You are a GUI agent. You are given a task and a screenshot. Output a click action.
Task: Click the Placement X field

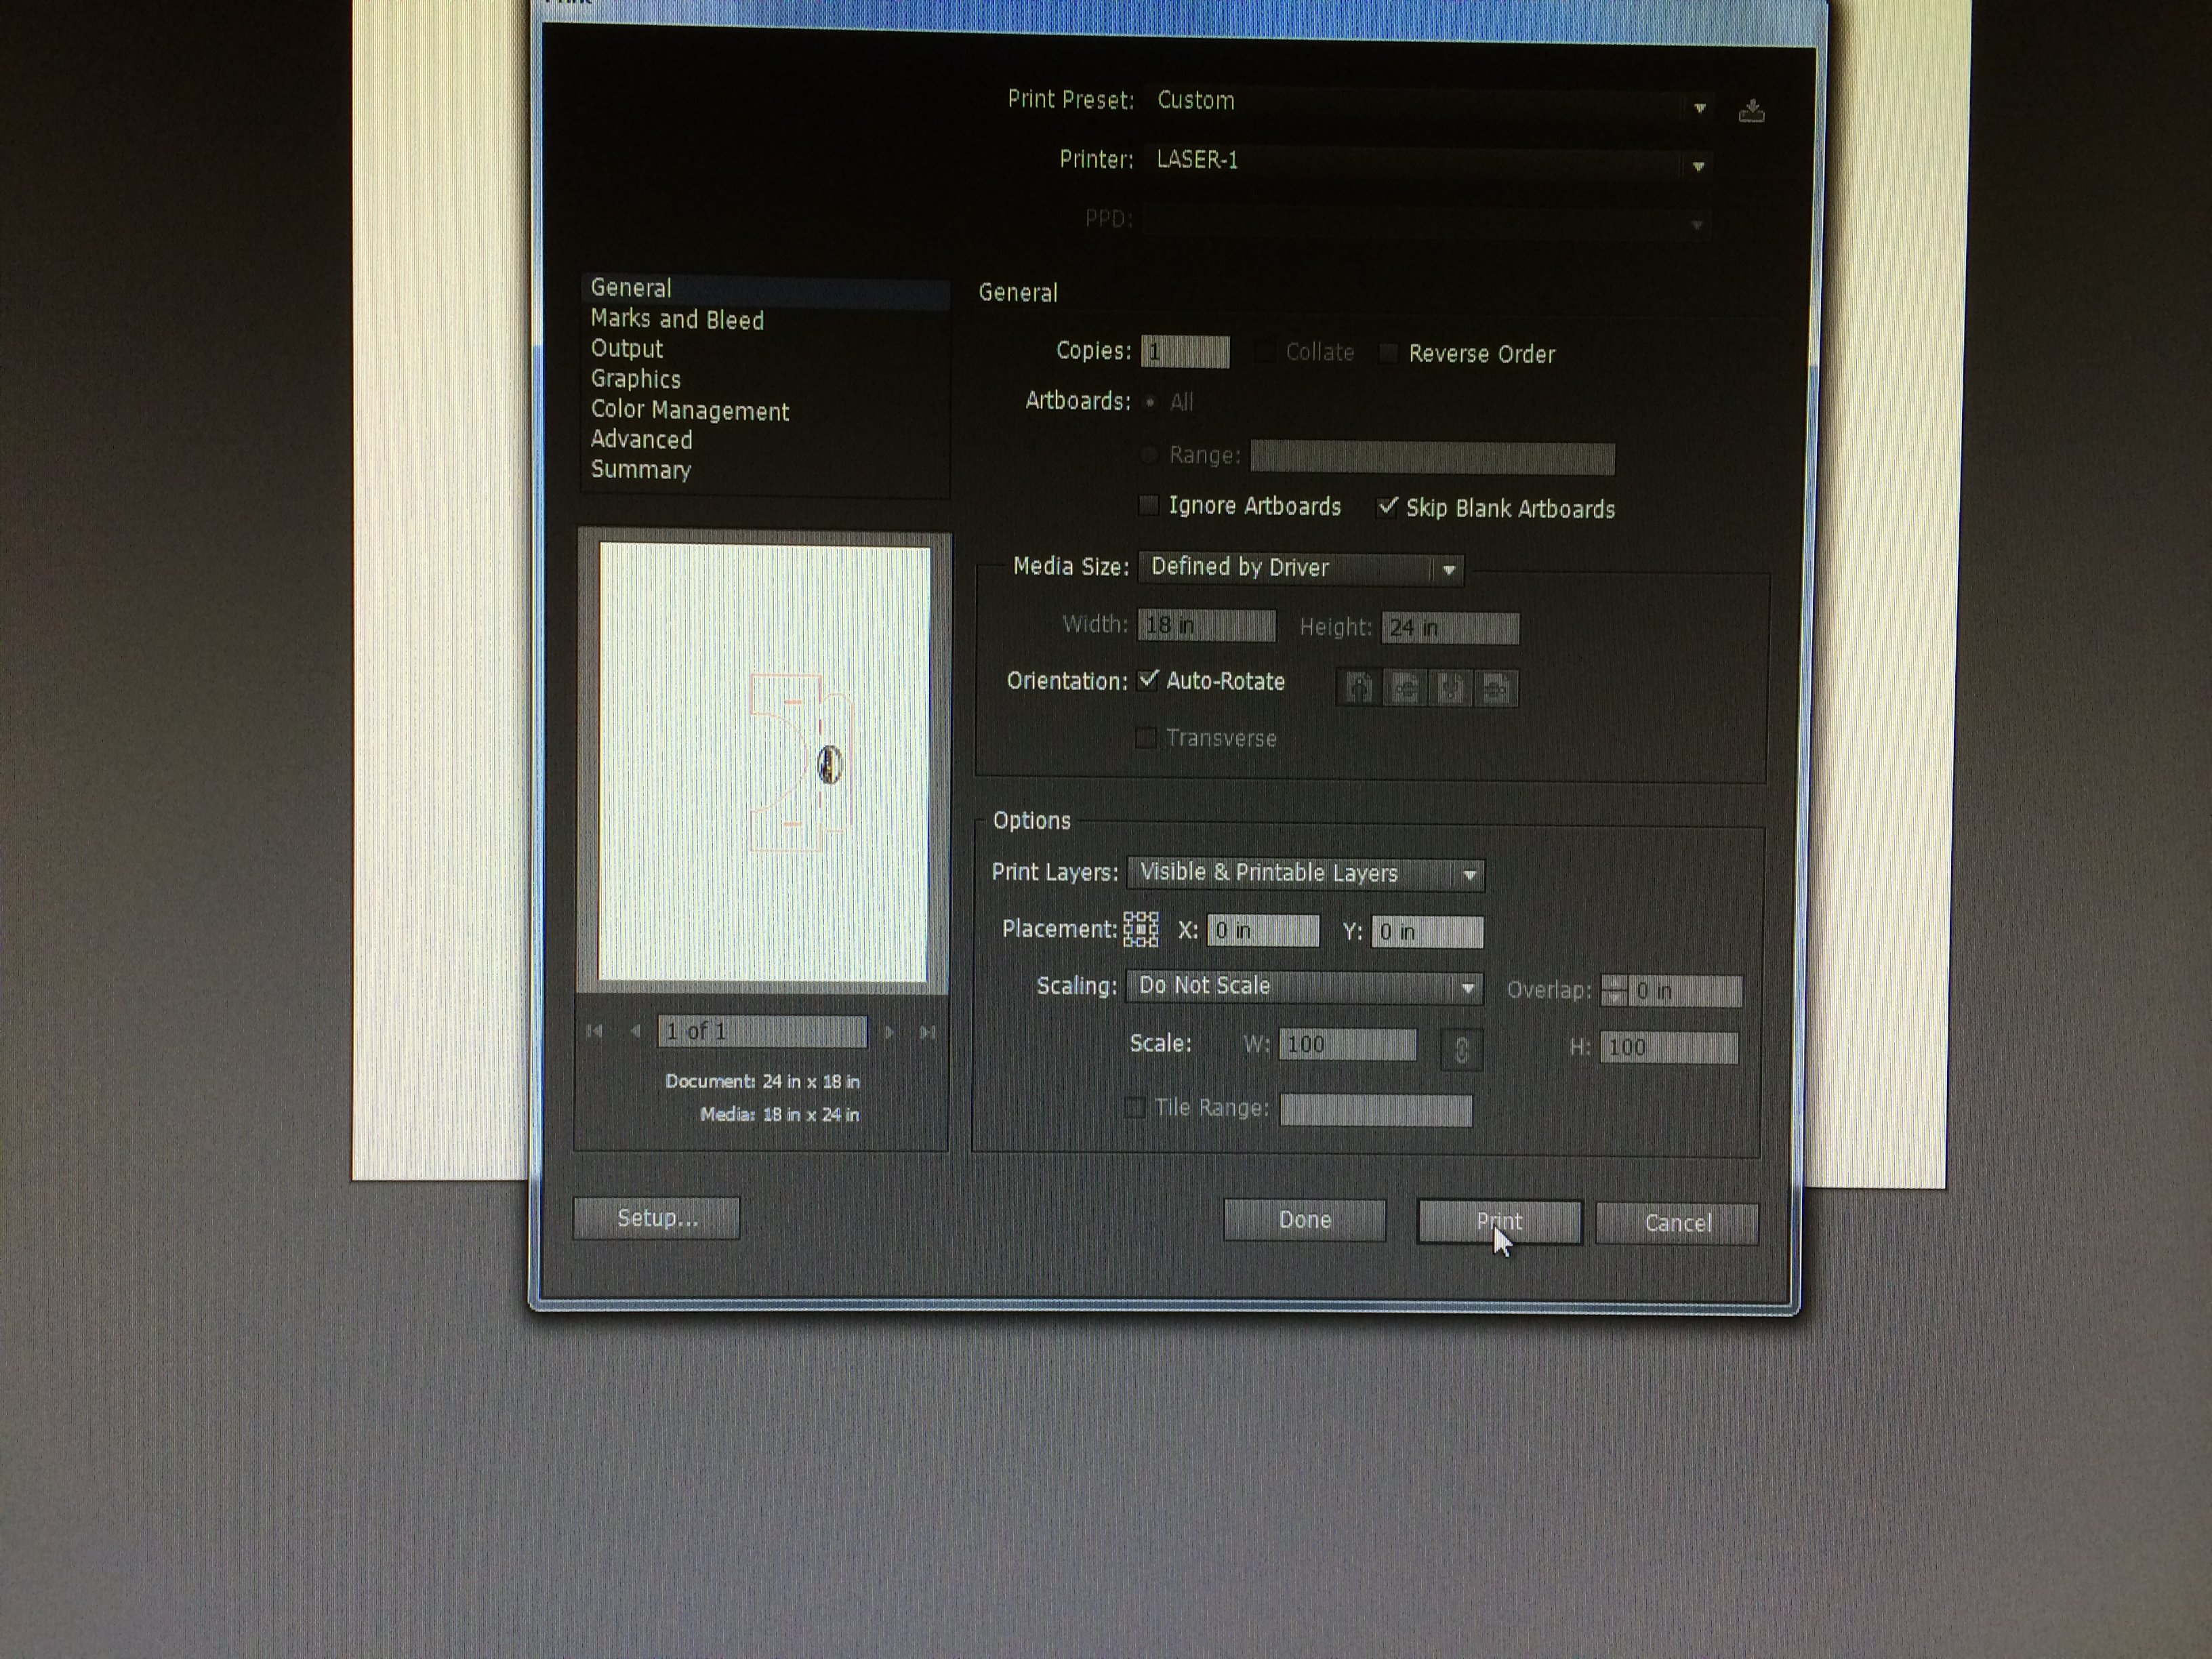tap(1263, 931)
